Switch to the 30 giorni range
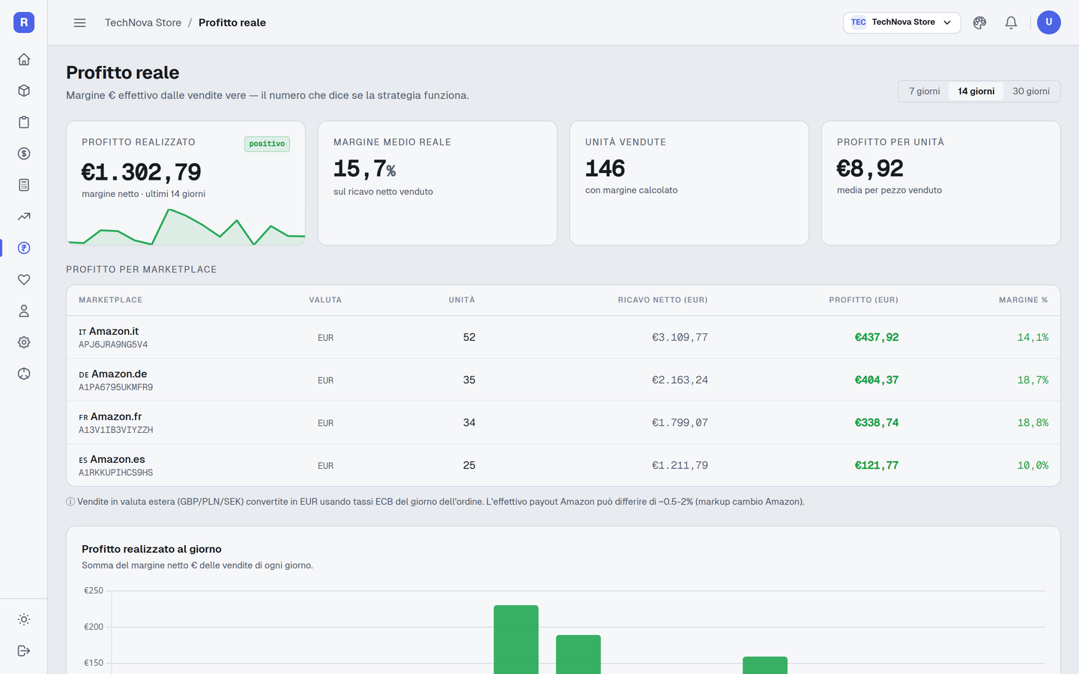 click(x=1031, y=91)
